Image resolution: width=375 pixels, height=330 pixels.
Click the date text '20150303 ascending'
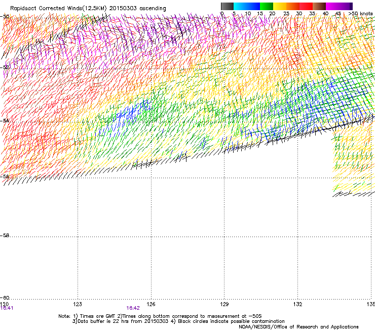[137, 8]
